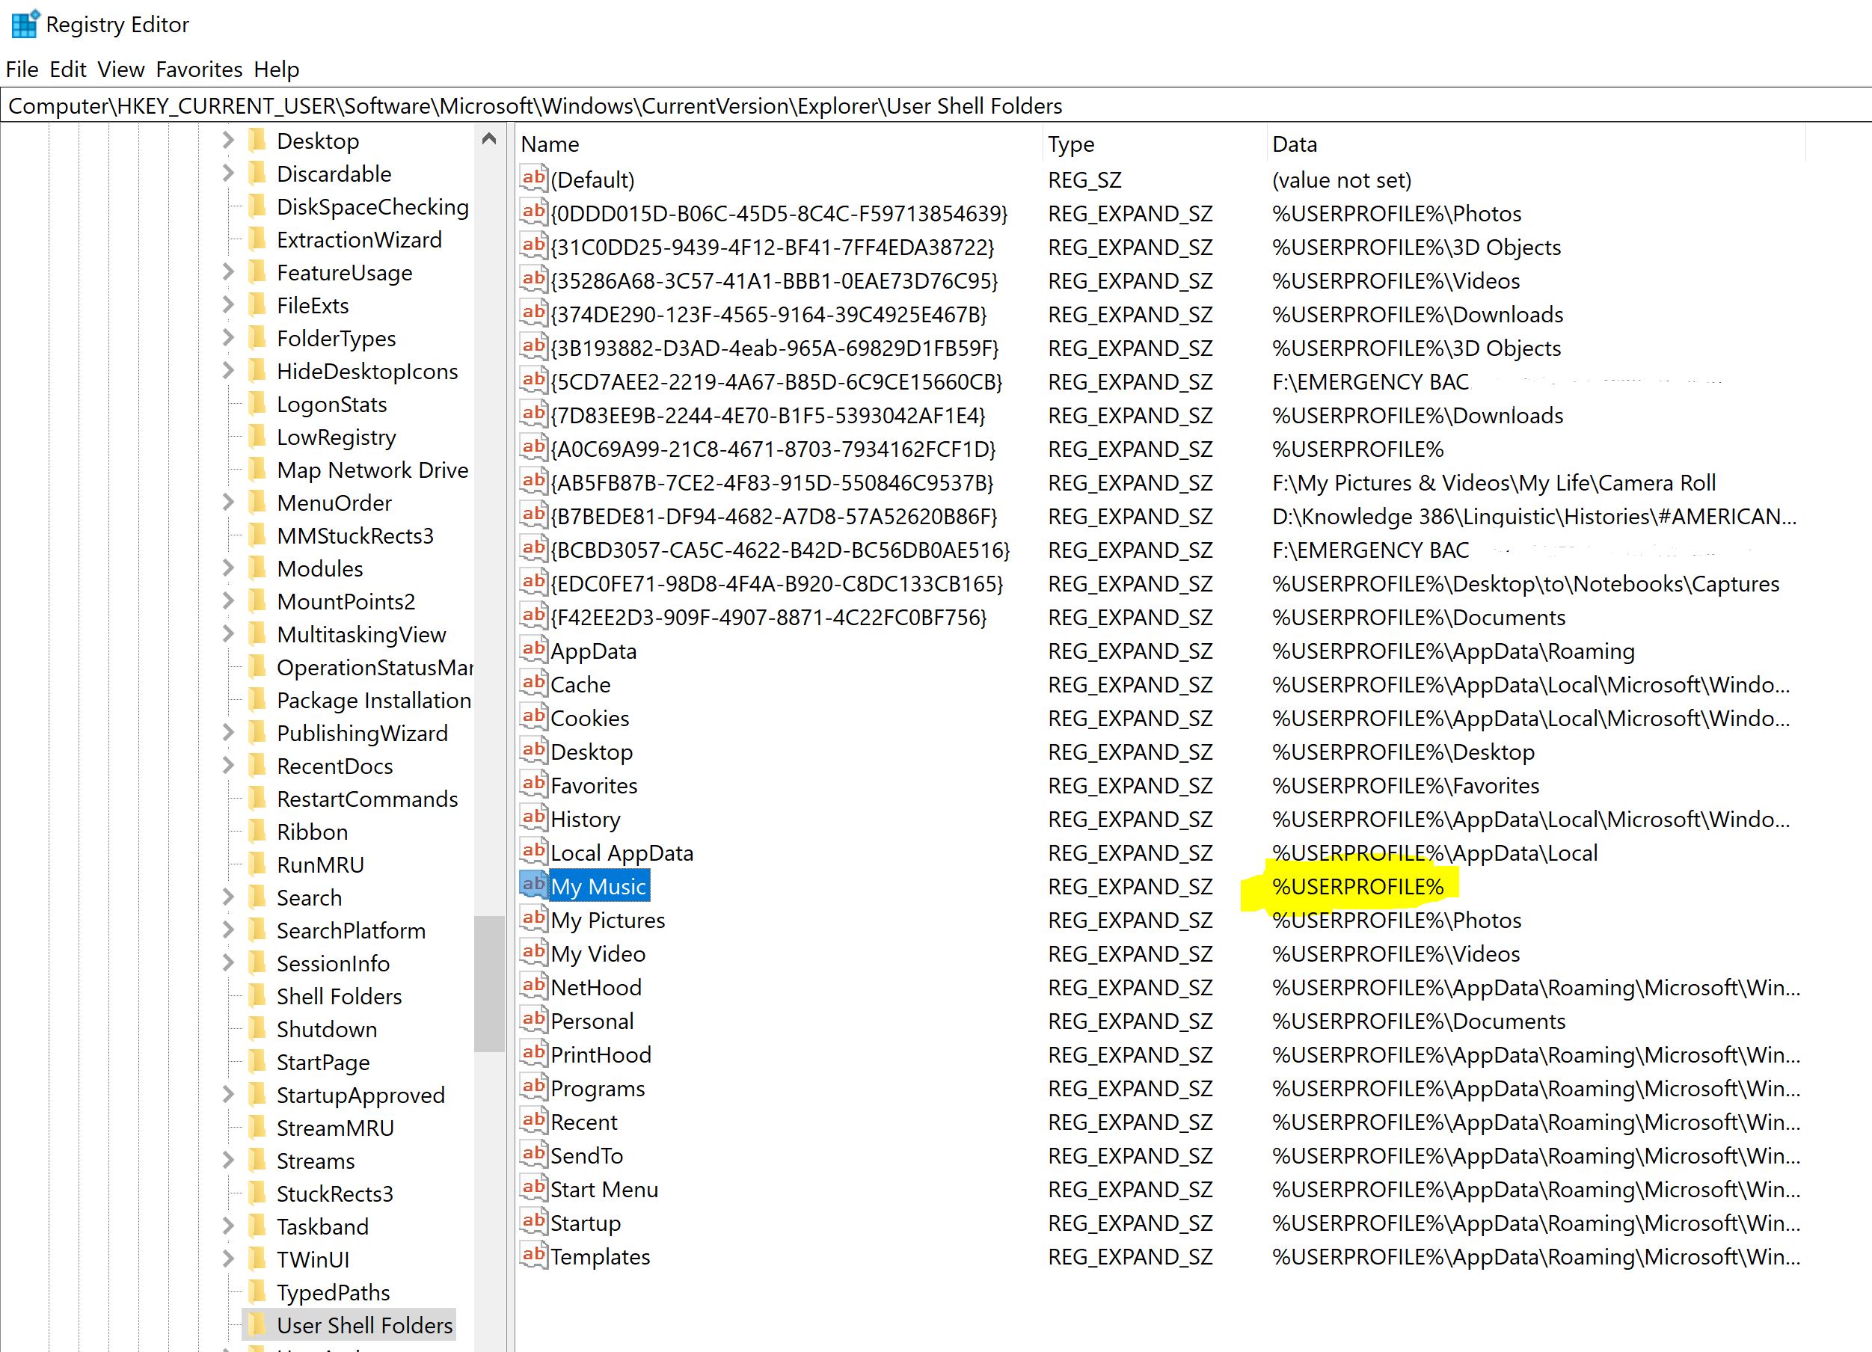Select the RunMRU folder icon
The width and height of the screenshot is (1872, 1352).
[257, 864]
